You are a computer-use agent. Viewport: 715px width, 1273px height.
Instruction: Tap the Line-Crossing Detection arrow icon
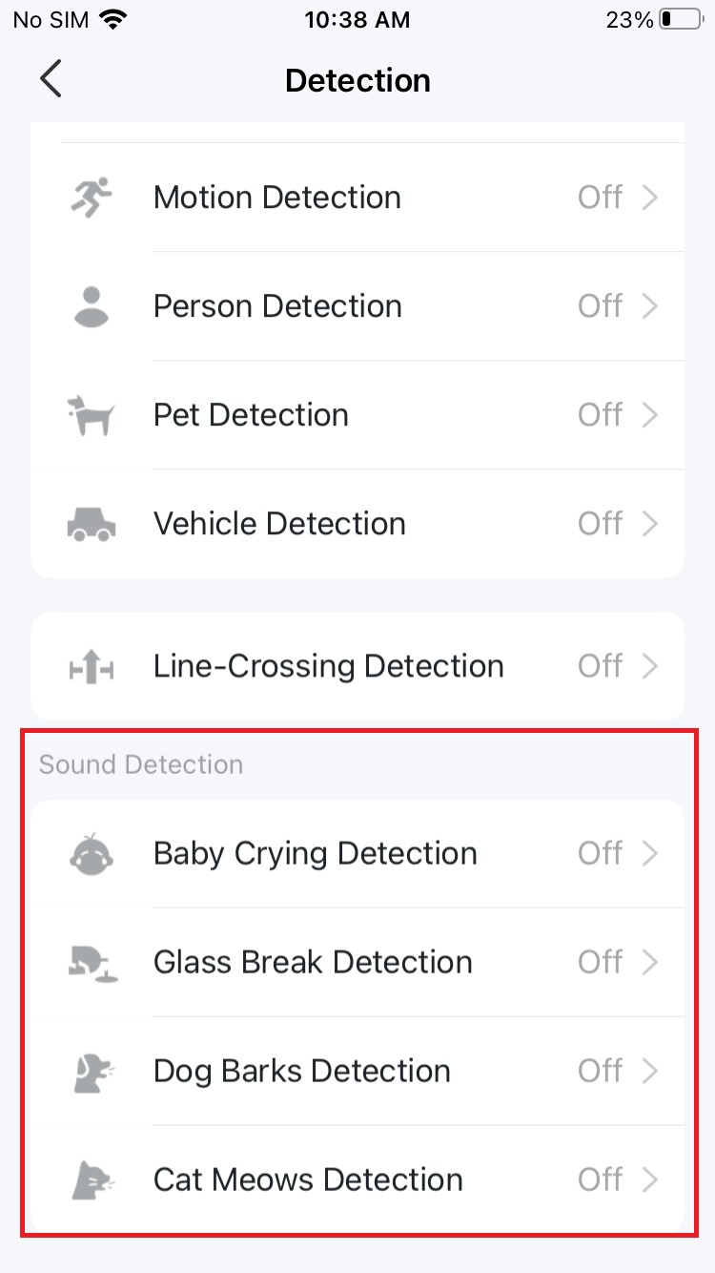pyautogui.click(x=92, y=666)
